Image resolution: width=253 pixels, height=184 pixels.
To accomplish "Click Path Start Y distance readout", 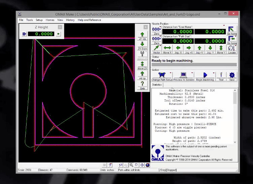I will point(210,41).
